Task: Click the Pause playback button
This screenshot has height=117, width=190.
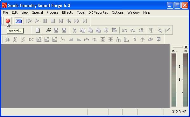Action: (45, 21)
